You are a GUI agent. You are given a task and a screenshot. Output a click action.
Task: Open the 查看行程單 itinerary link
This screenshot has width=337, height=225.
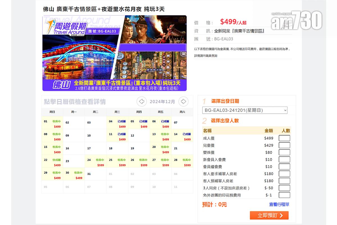coord(279,204)
